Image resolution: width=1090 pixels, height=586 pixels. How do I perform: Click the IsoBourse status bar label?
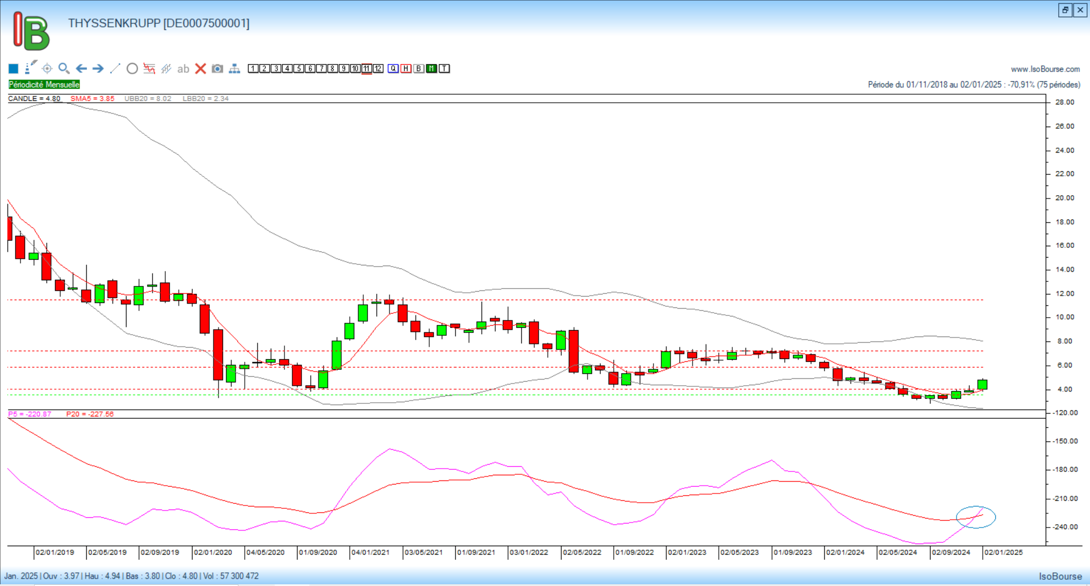tap(1060, 576)
